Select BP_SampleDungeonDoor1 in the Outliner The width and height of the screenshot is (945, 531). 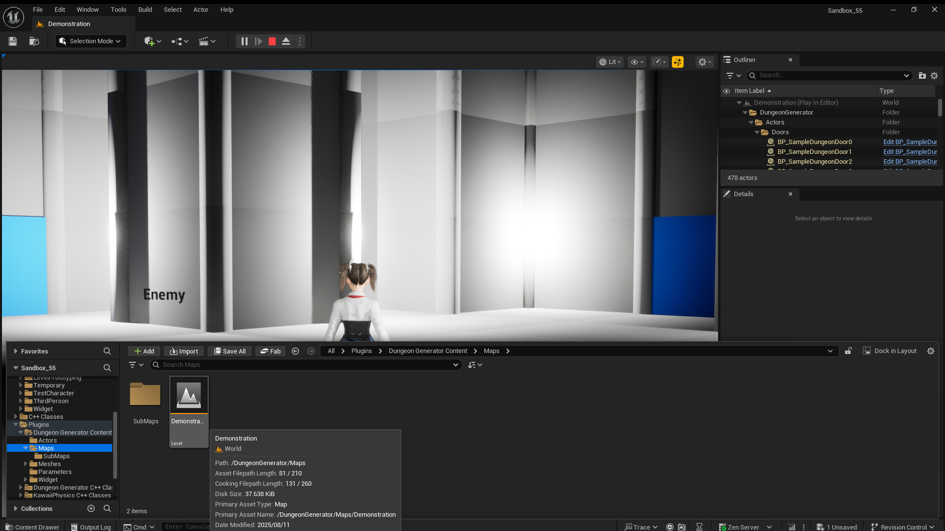coord(814,152)
